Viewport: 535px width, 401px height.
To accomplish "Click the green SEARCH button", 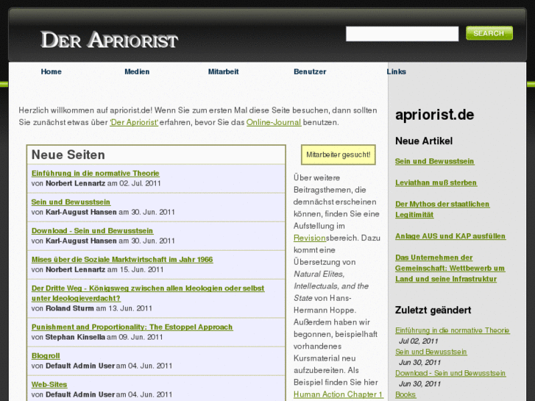I will (489, 33).
